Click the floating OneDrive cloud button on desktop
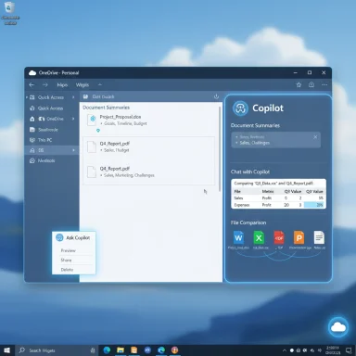This screenshot has height=356, width=356. 338,327
